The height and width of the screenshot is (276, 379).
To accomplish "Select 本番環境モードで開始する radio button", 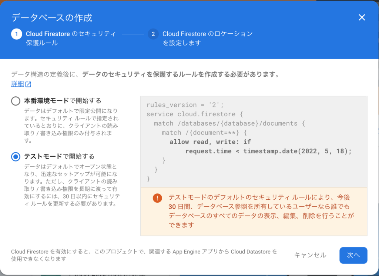I will (x=16, y=101).
